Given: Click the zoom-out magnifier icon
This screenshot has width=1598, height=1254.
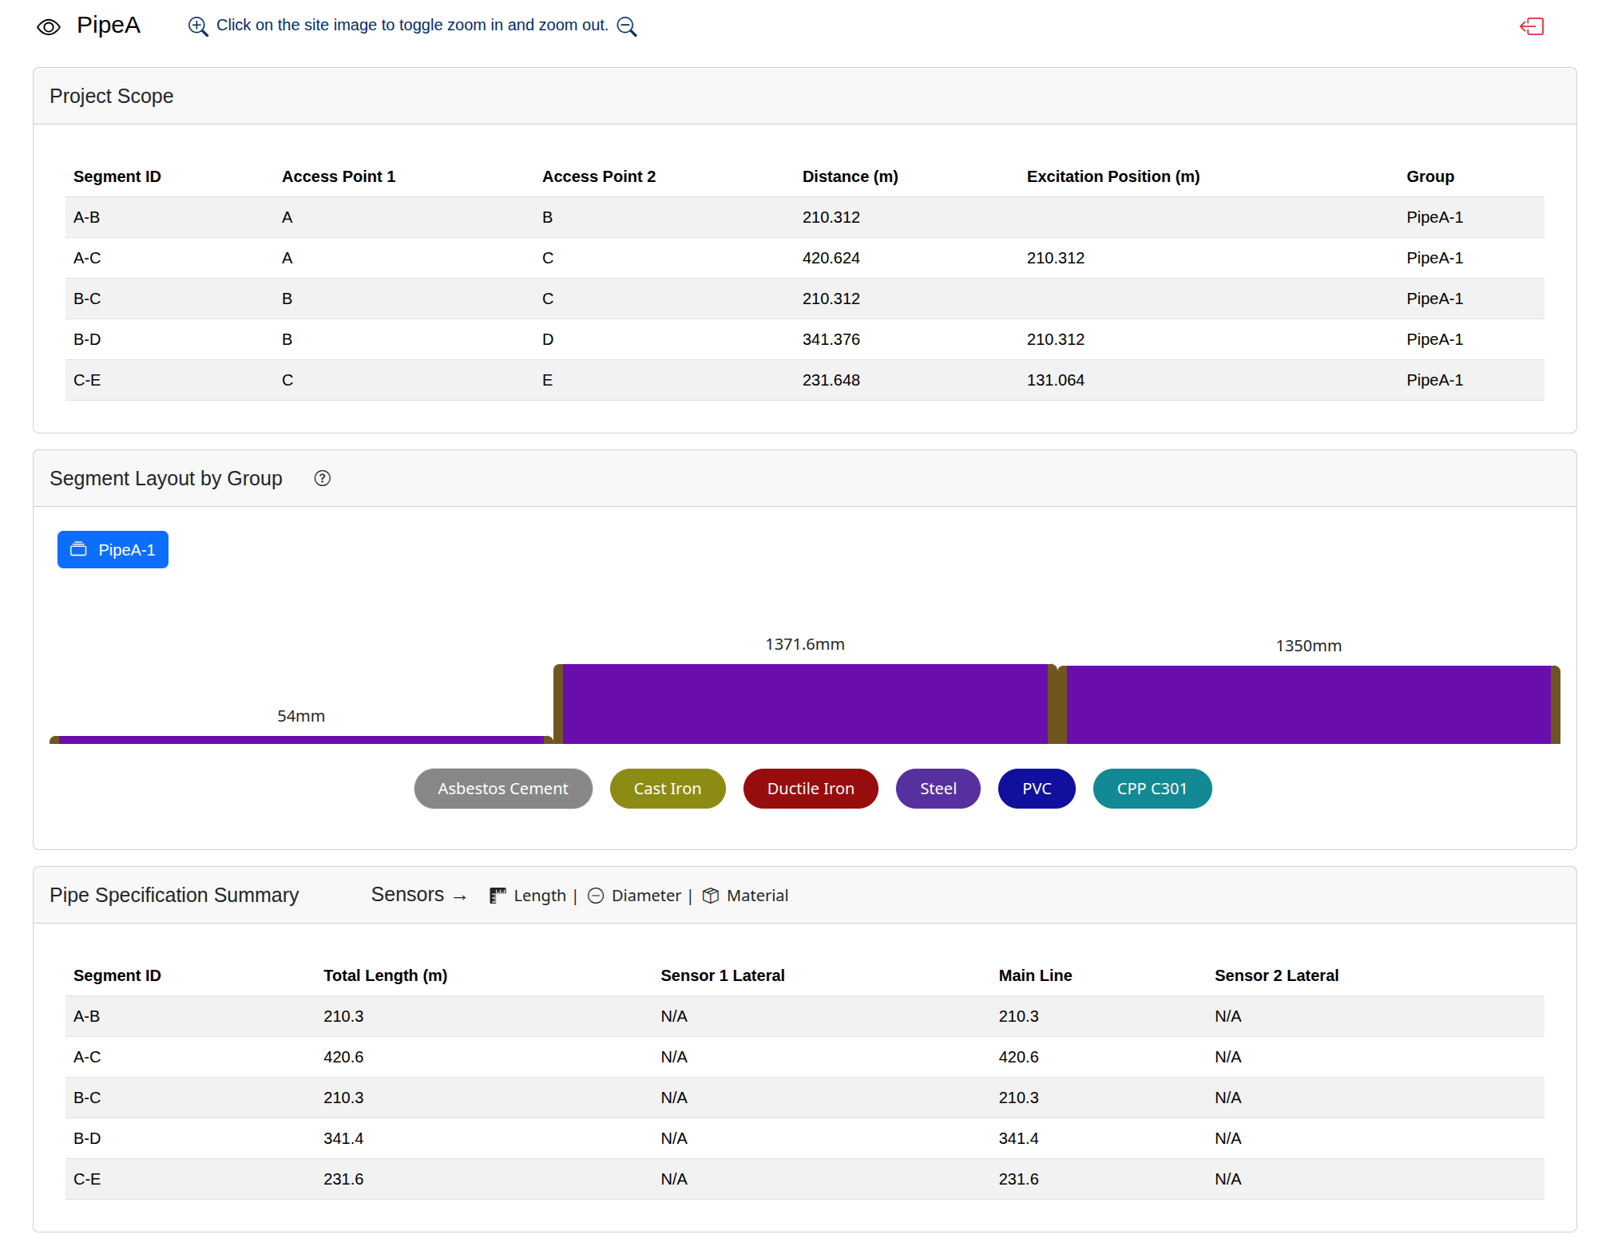Looking at the screenshot, I should 627,26.
